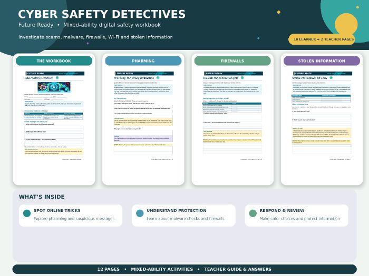Select the Respond & Review heading
369x276 pixels.
pyautogui.click(x=282, y=210)
